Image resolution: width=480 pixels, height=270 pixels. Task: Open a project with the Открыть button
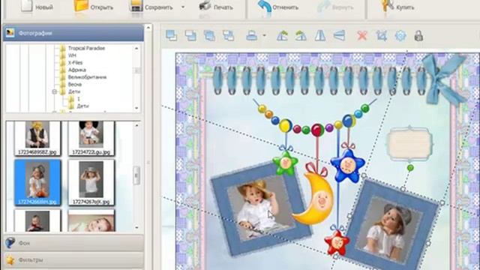click(94, 6)
